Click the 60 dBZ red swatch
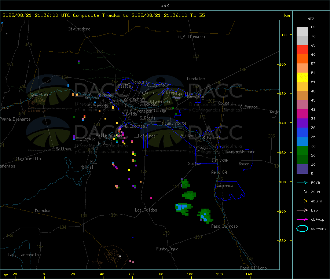This screenshot has height=279, width=330. [x=302, y=49]
